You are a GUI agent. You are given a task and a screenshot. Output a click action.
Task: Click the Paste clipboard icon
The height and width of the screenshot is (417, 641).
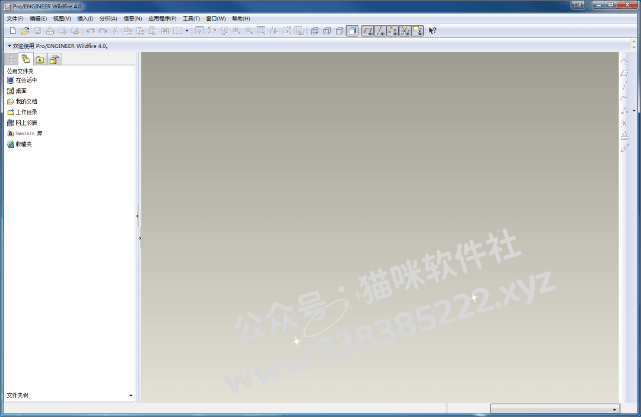(140, 31)
